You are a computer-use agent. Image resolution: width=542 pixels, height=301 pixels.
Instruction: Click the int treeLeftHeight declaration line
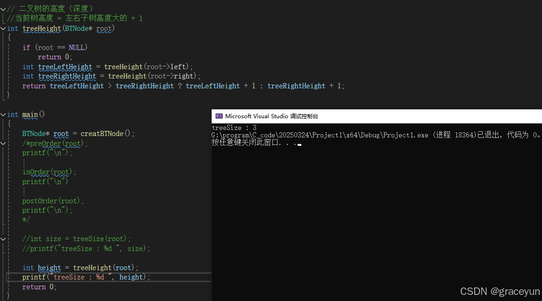click(x=107, y=66)
